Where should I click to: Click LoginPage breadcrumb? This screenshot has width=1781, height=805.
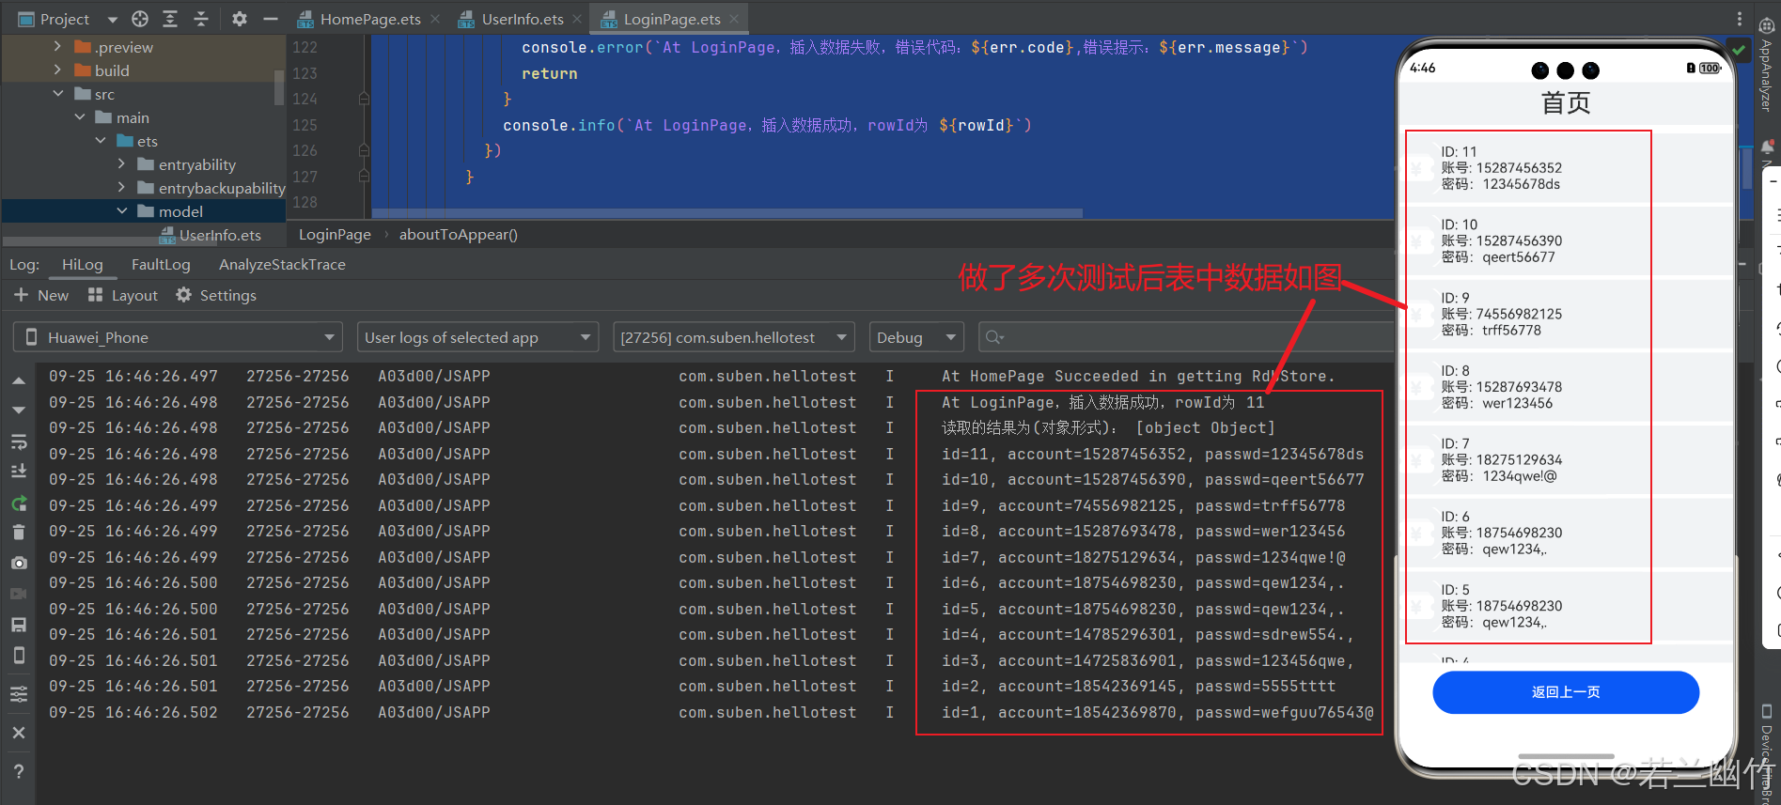[x=335, y=235]
